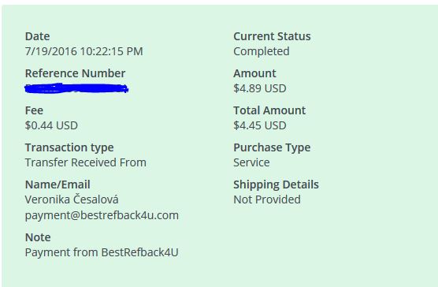The width and height of the screenshot is (438, 287).
Task: Select the $0.44 USD fee value
Action: click(51, 125)
